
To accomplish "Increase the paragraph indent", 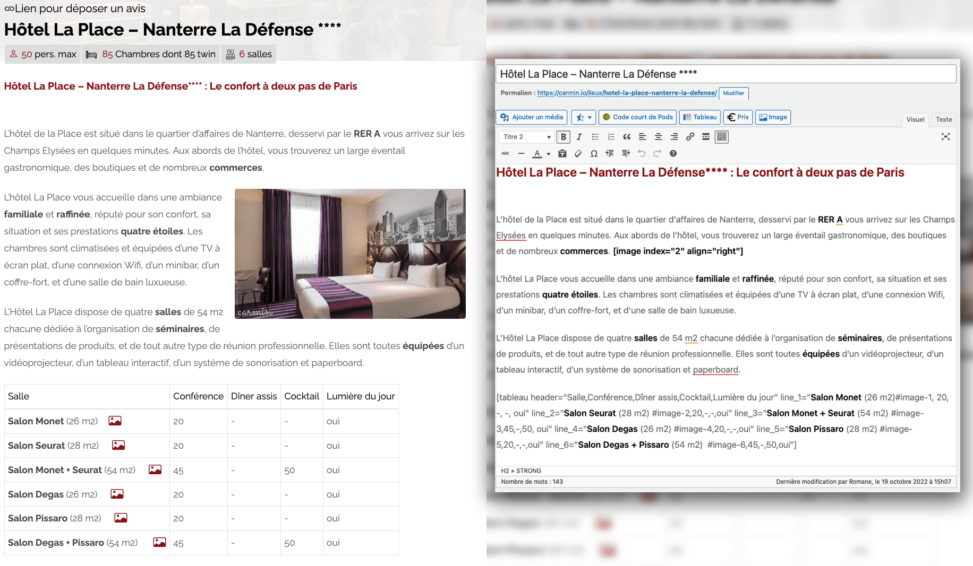I will click(x=626, y=153).
